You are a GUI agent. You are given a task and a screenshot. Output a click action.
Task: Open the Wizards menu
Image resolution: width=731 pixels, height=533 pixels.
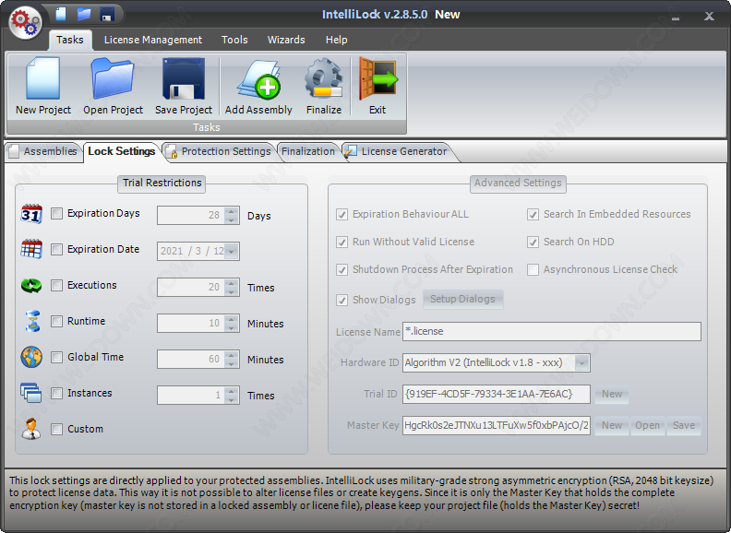coord(286,40)
